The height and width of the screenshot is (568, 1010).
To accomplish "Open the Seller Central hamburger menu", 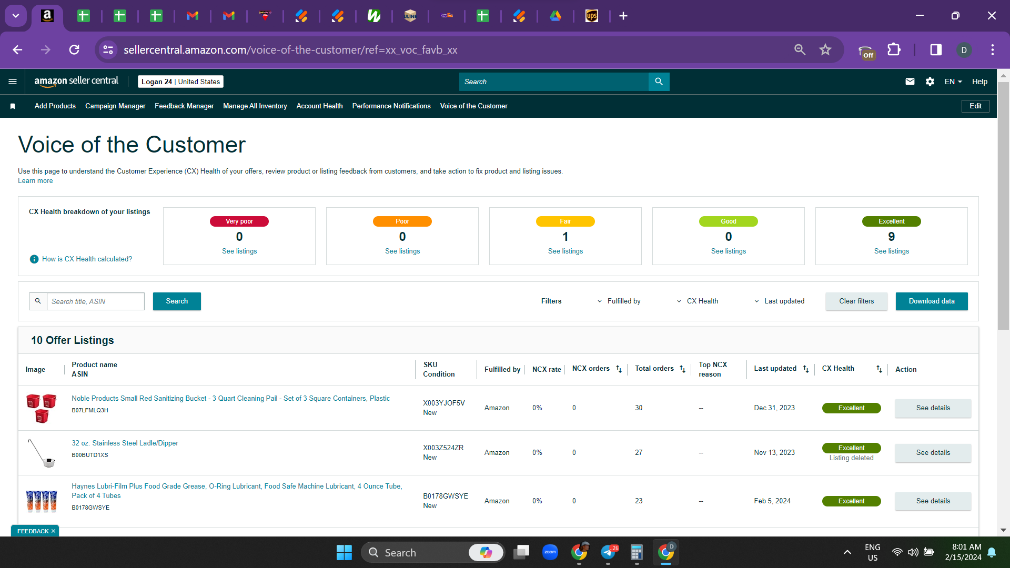I will 13,82.
